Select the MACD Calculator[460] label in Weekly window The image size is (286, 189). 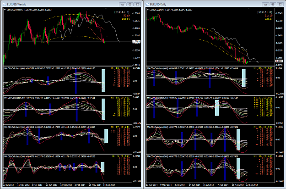[15, 68]
